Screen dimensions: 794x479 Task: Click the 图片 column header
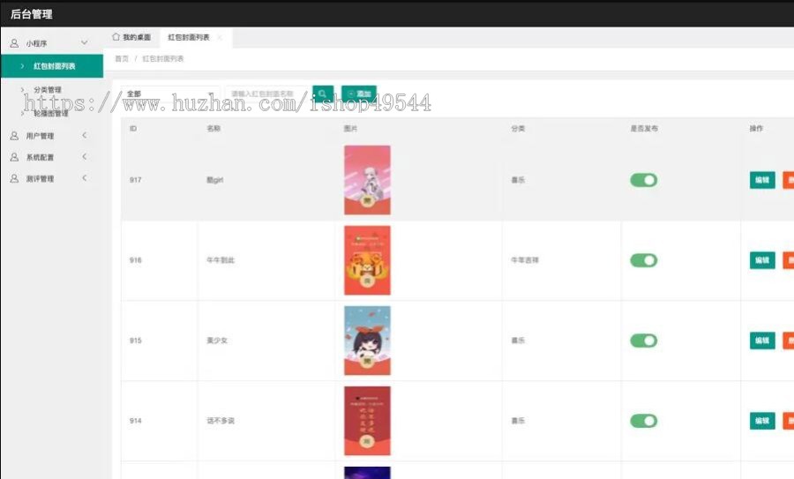click(350, 129)
